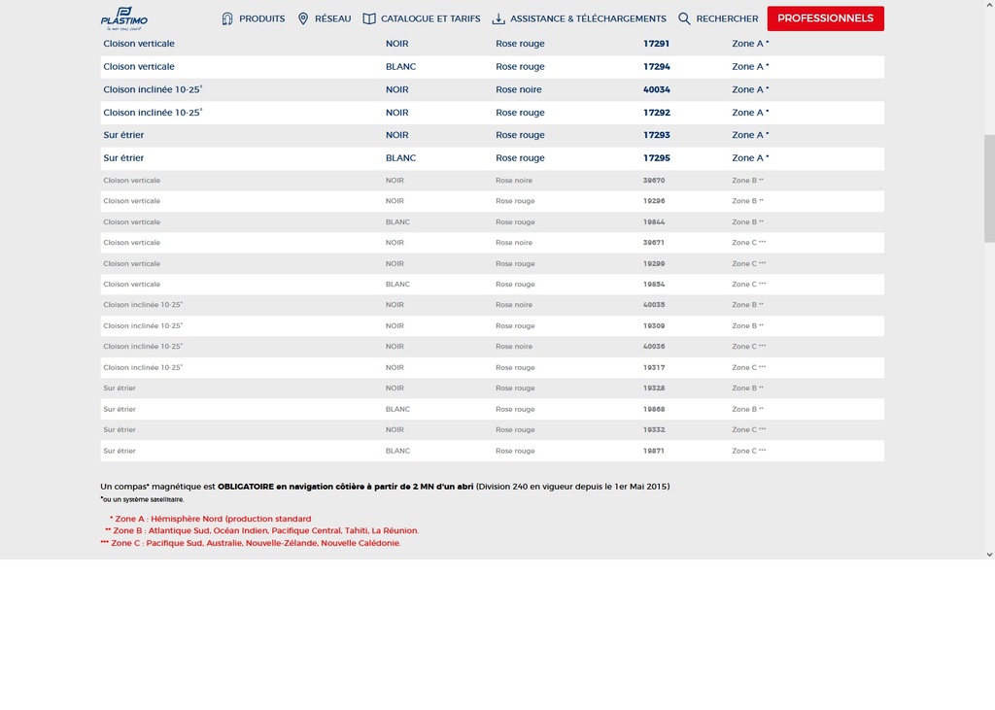Image resolution: width=995 pixels, height=710 pixels.
Task: Click the download icon beside Assistance
Action: click(x=498, y=19)
